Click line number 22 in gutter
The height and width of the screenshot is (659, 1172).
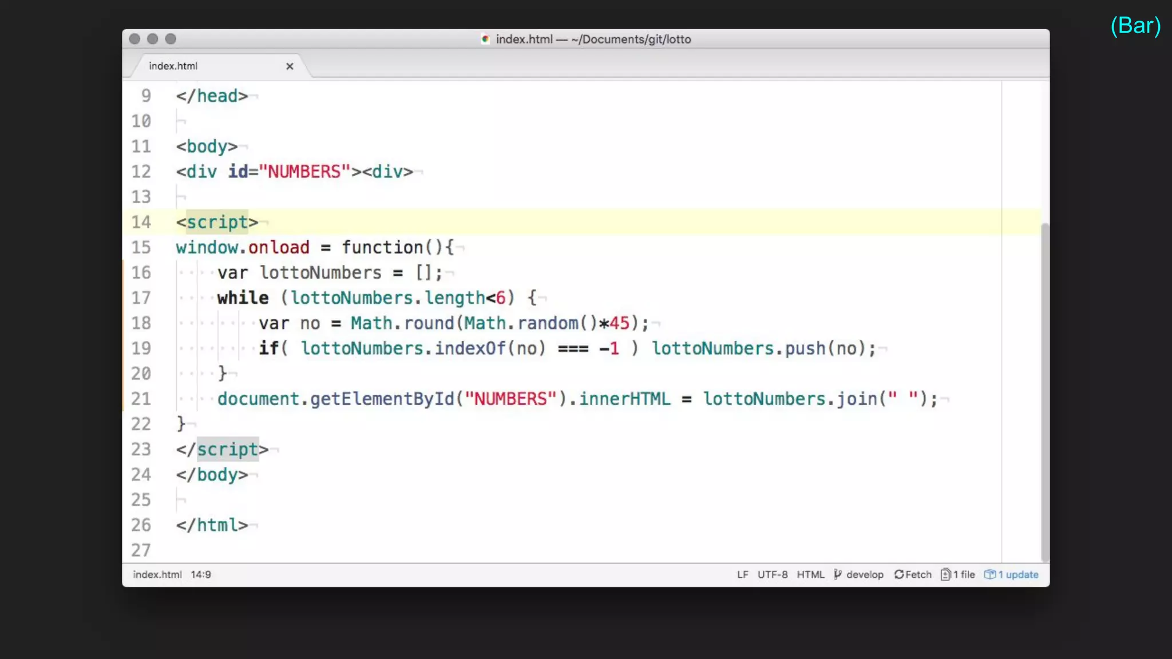tap(141, 424)
